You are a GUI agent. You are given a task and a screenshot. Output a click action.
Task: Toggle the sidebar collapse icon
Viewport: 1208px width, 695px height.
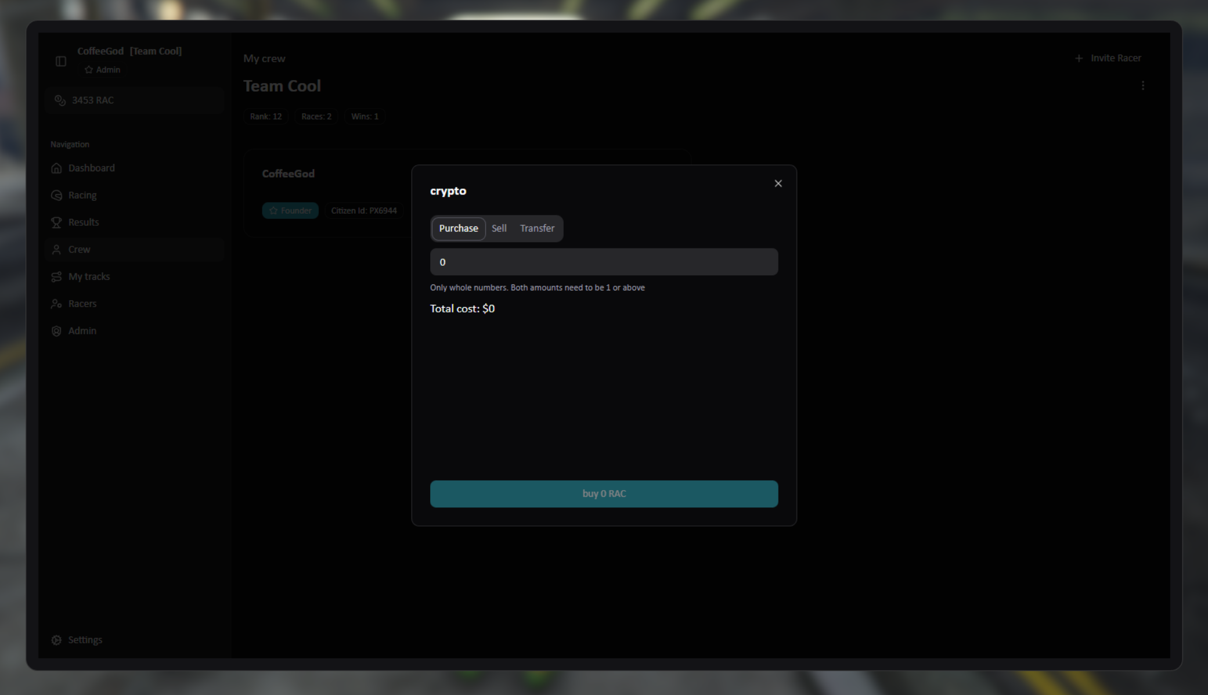61,61
